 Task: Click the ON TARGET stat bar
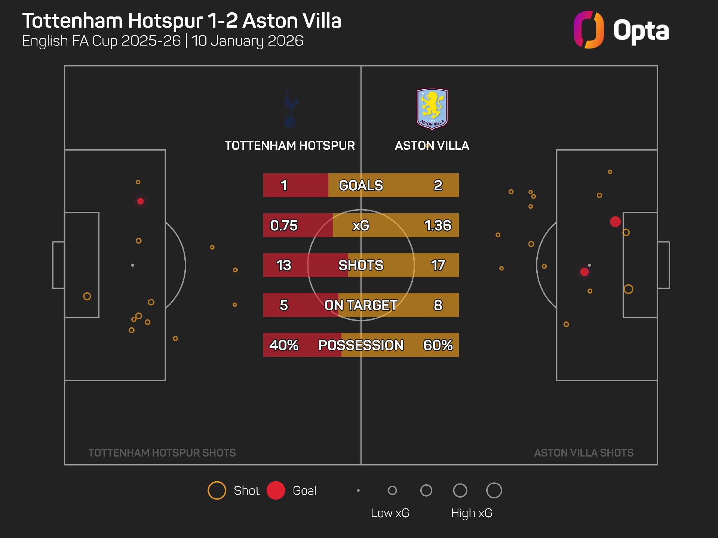[x=361, y=305]
